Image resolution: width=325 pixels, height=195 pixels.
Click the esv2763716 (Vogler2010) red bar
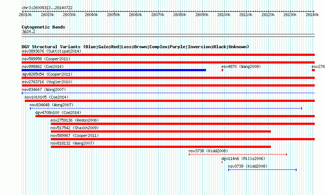(x=168, y=85)
